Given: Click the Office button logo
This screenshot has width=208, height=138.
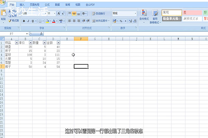Looking at the screenshot, I should (x=2, y=2).
